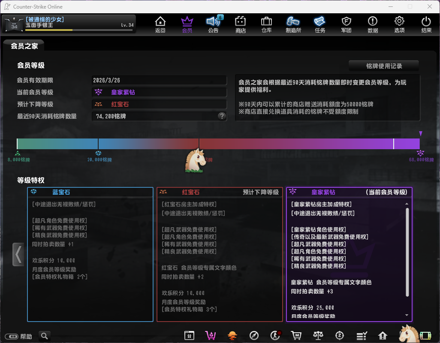Click the question mark help icon
Image resolution: width=440 pixels, height=343 pixels.
click(x=222, y=116)
